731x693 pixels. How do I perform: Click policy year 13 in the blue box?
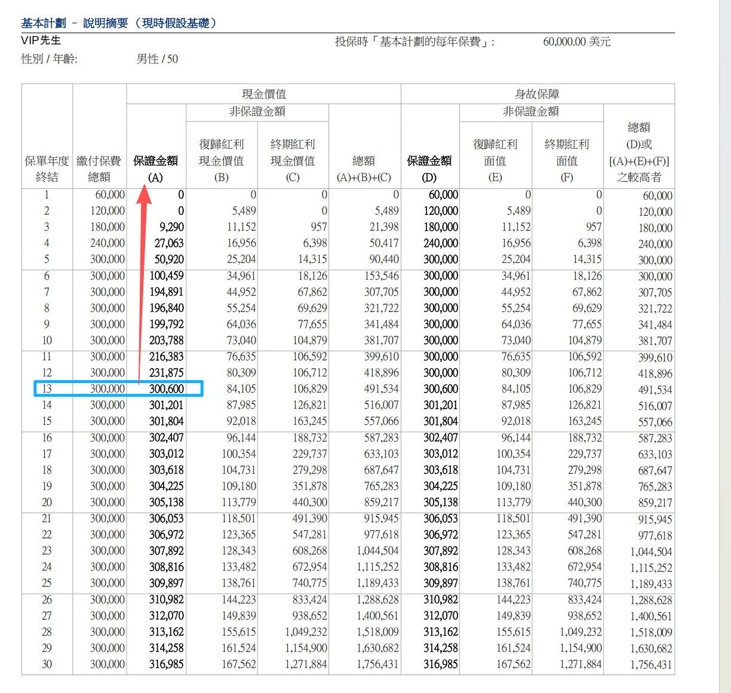click(47, 389)
